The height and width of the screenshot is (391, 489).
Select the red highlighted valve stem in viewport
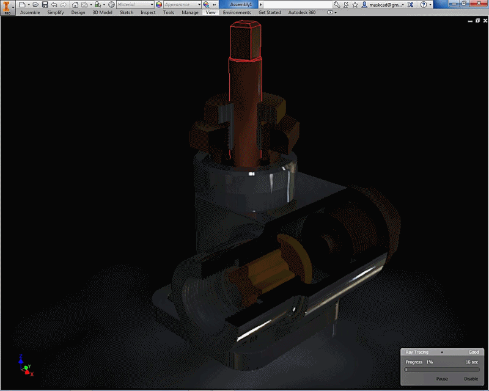pos(245,90)
